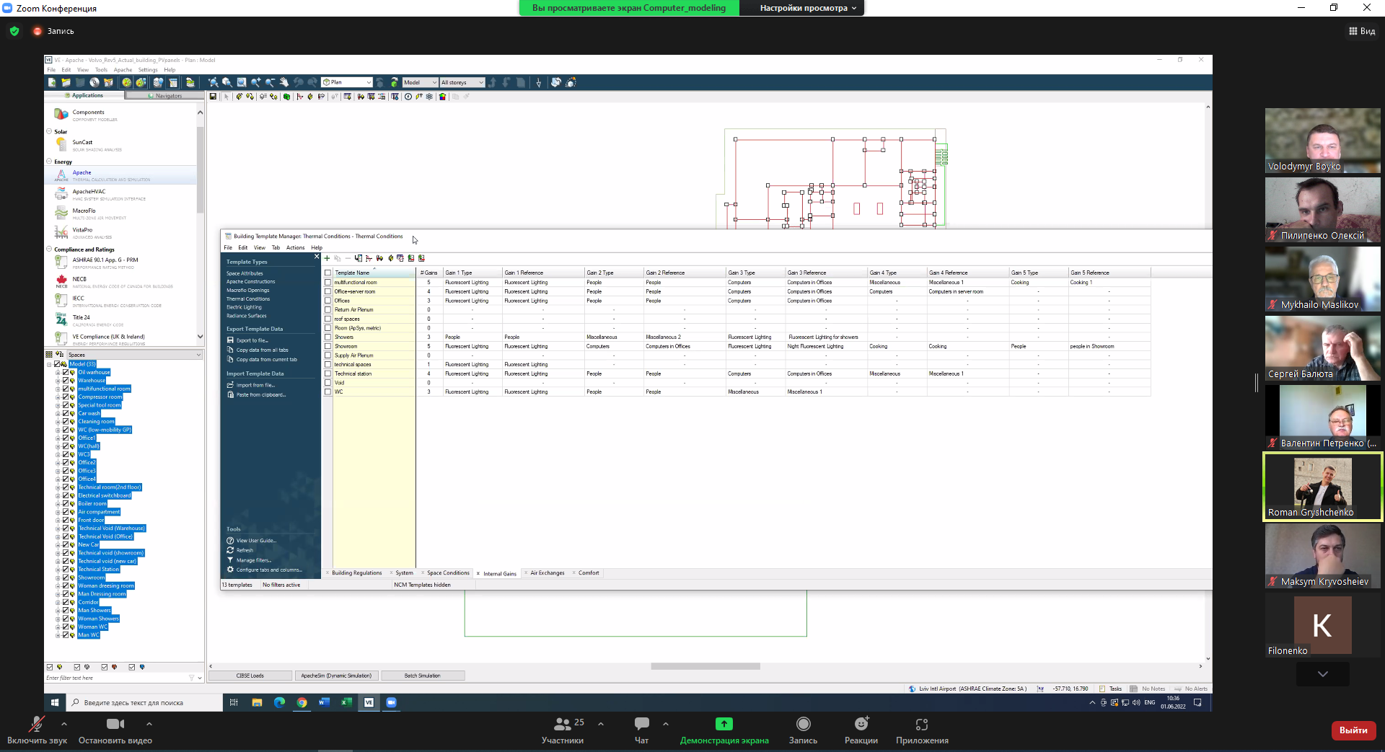1385x752 pixels.
Task: Click Thermal Conditions template type link
Action: tap(248, 299)
